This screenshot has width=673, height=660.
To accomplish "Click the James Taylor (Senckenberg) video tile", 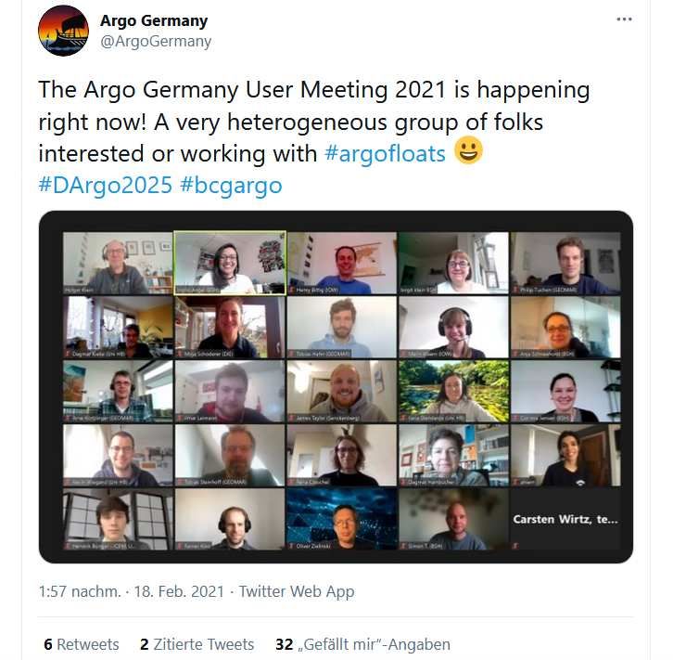I will click(x=342, y=391).
